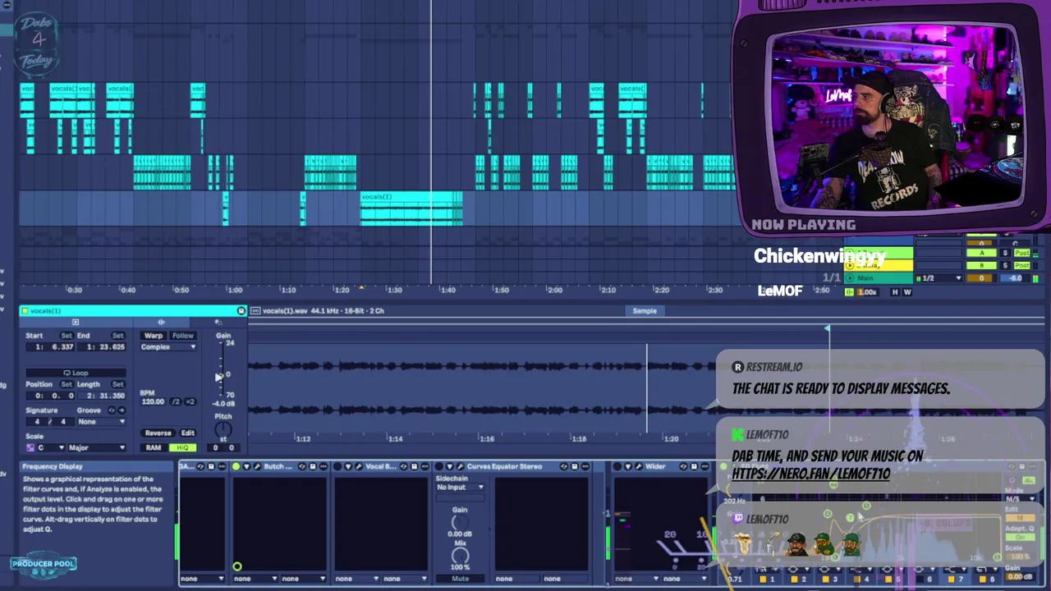Screen dimensions: 1051x591
Task: Toggle the Vocal B device activator
Action: pyautogui.click(x=338, y=466)
